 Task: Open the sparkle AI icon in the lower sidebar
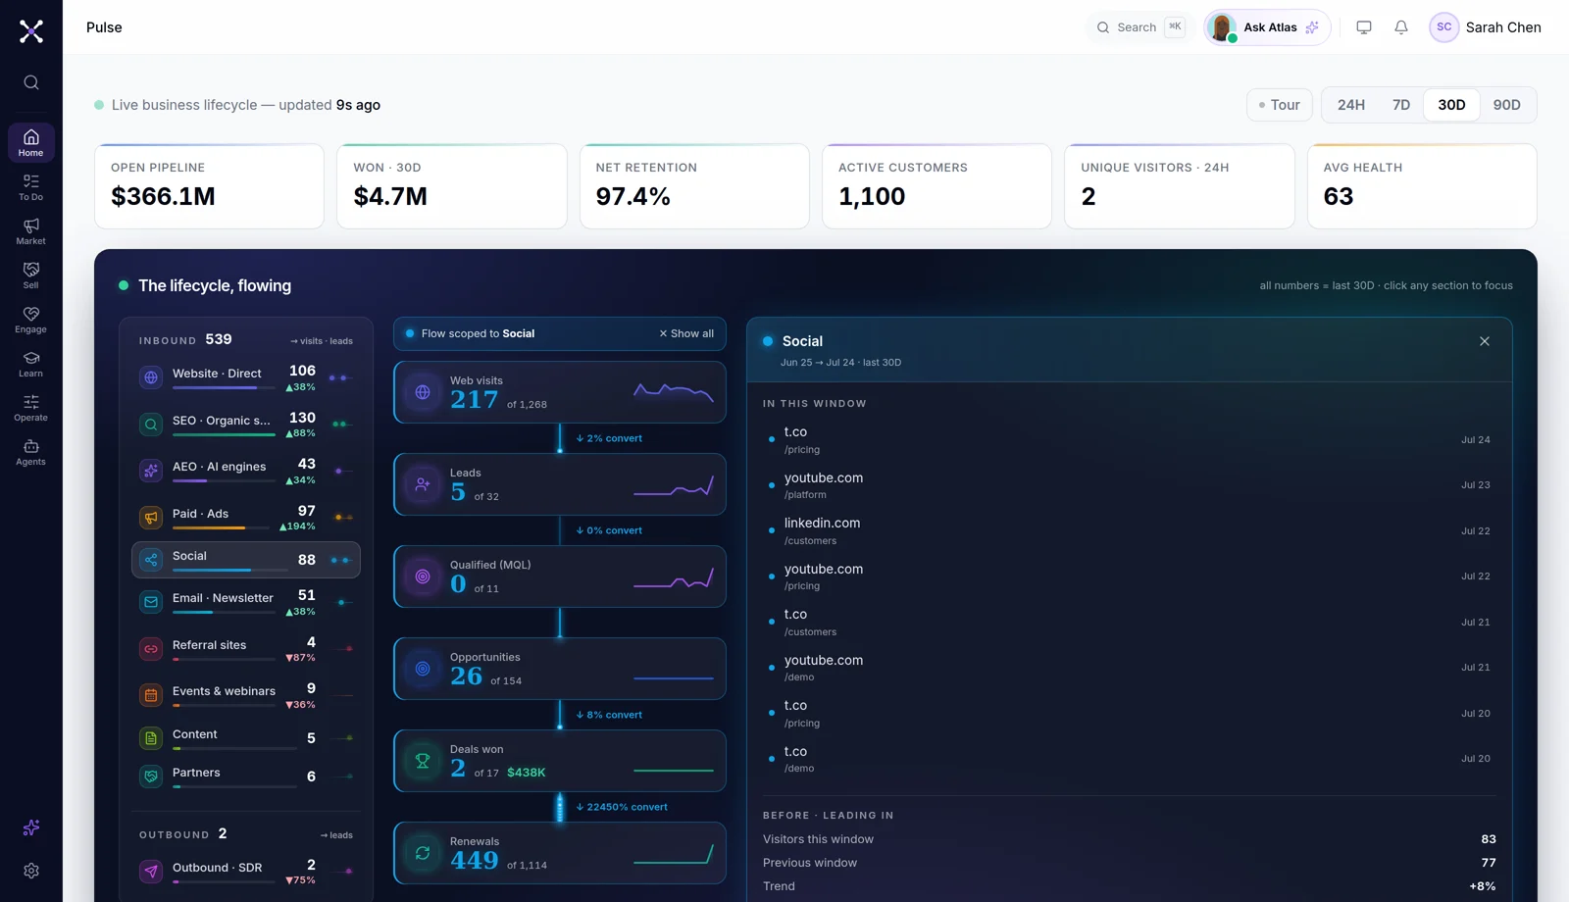[31, 827]
